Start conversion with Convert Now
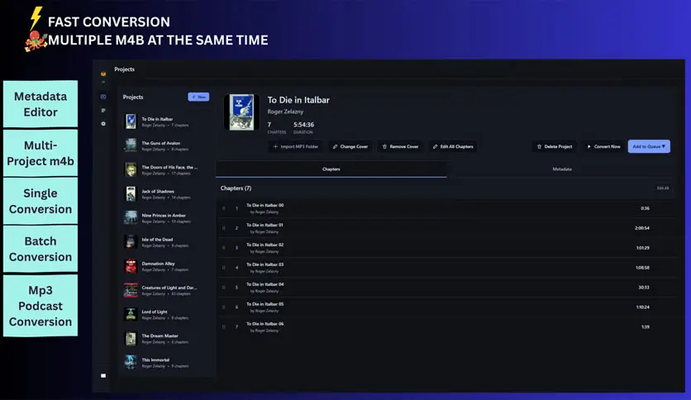The height and width of the screenshot is (400, 691). pos(603,147)
